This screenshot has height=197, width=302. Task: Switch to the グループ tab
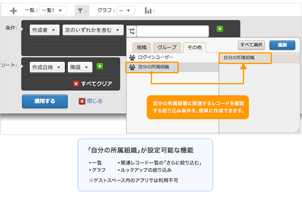pyautogui.click(x=167, y=47)
